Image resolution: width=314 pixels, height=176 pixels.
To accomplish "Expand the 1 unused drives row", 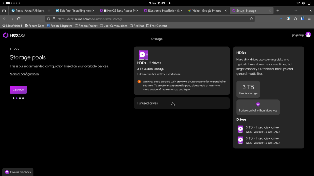I will [x=182, y=103].
